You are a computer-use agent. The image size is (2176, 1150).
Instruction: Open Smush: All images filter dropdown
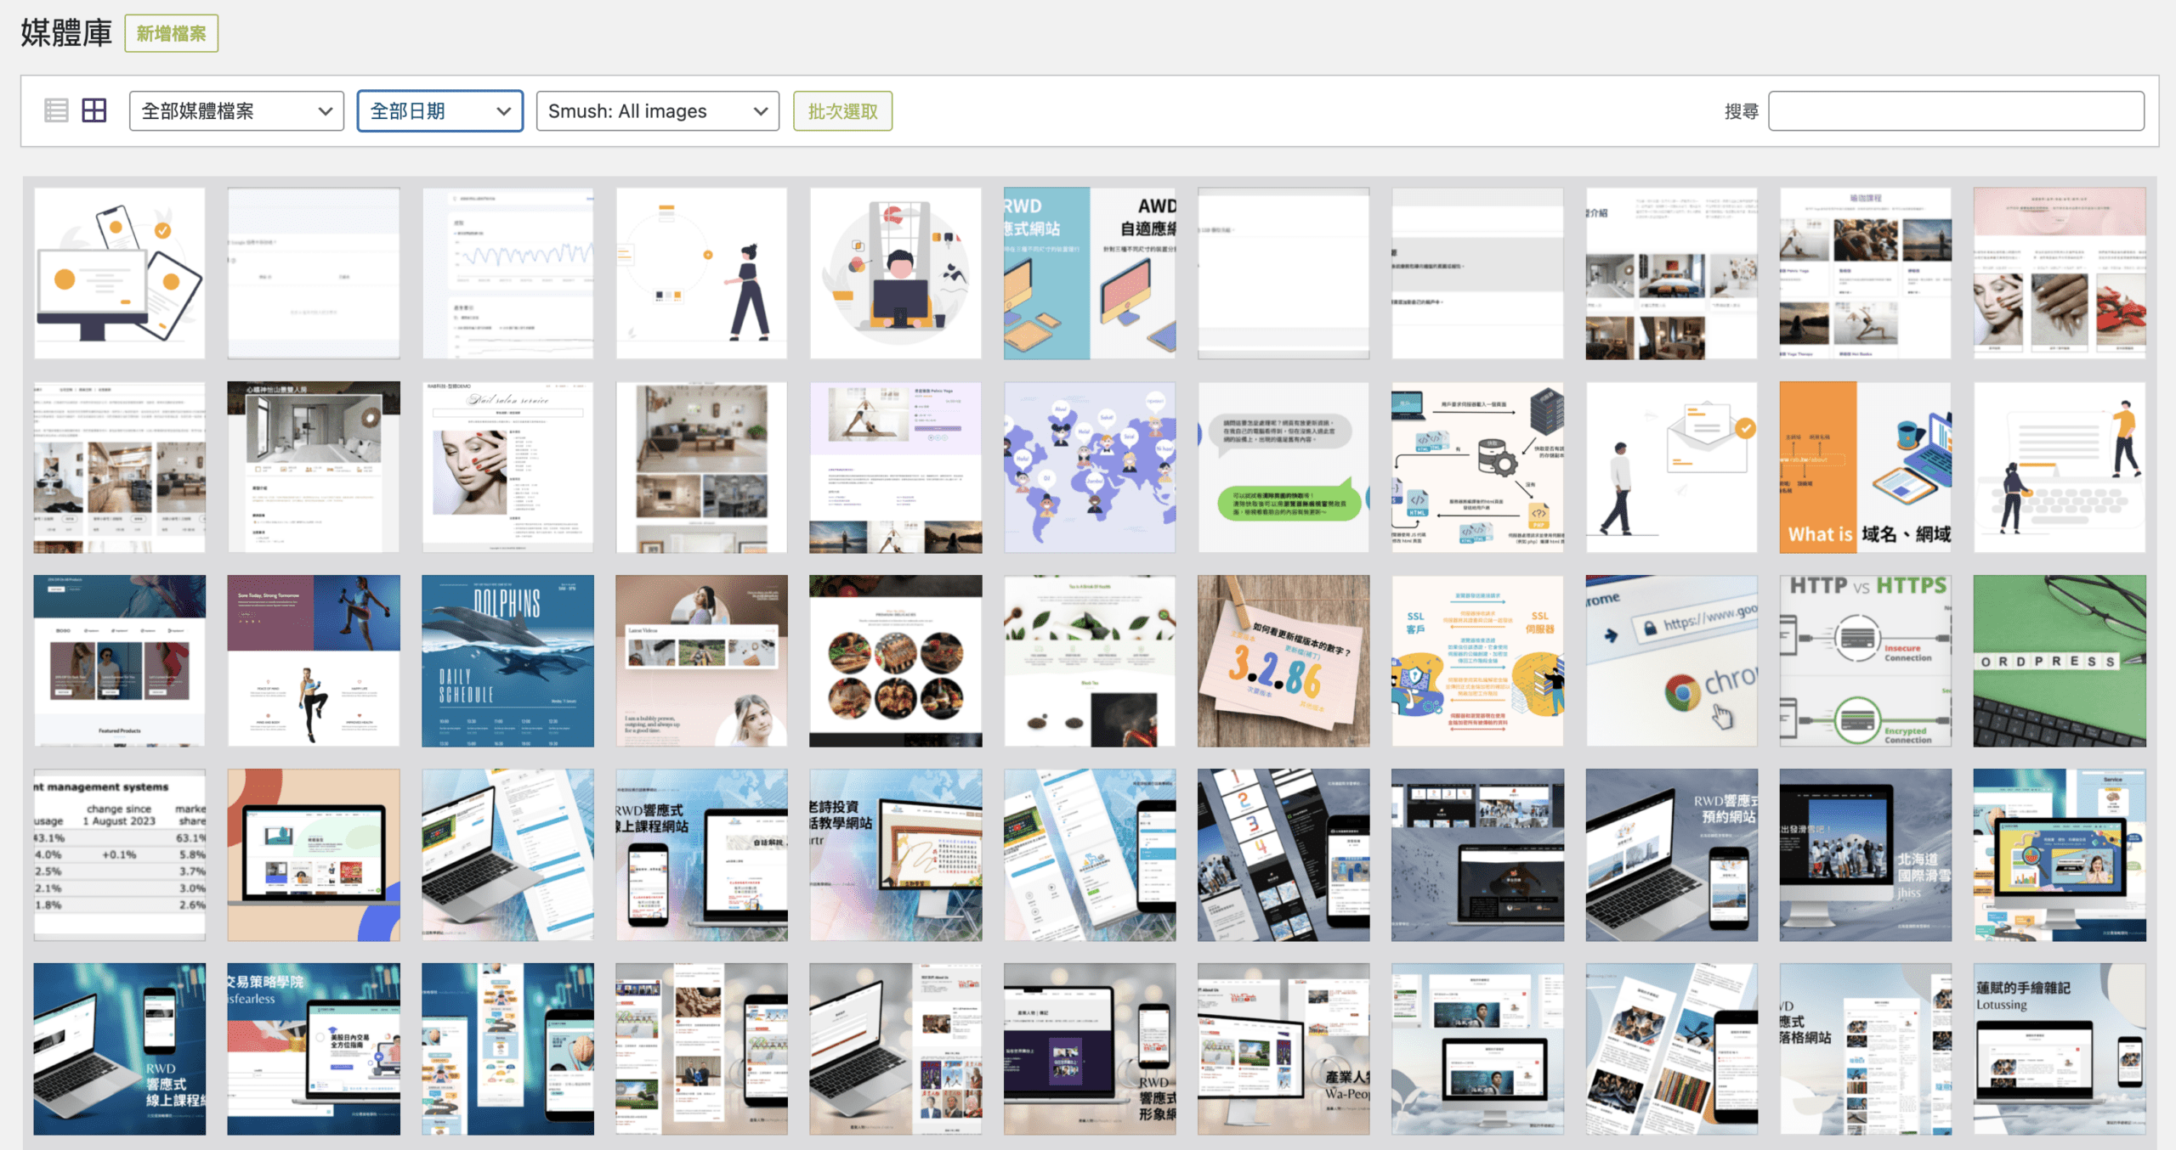657,111
